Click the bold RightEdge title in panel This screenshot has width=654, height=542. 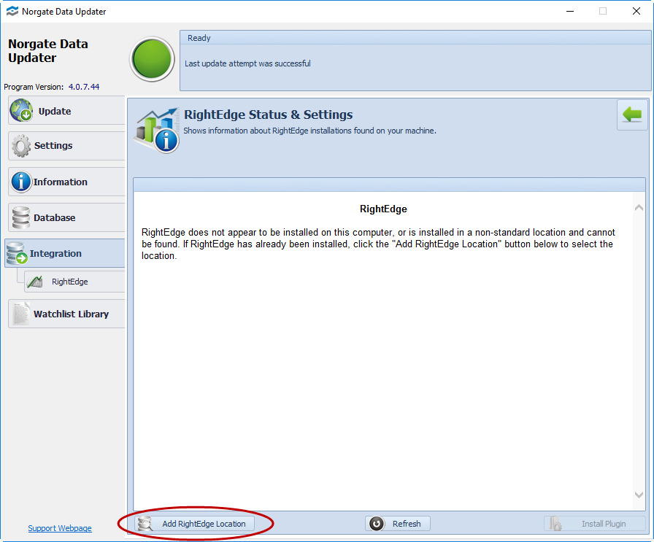tap(383, 209)
